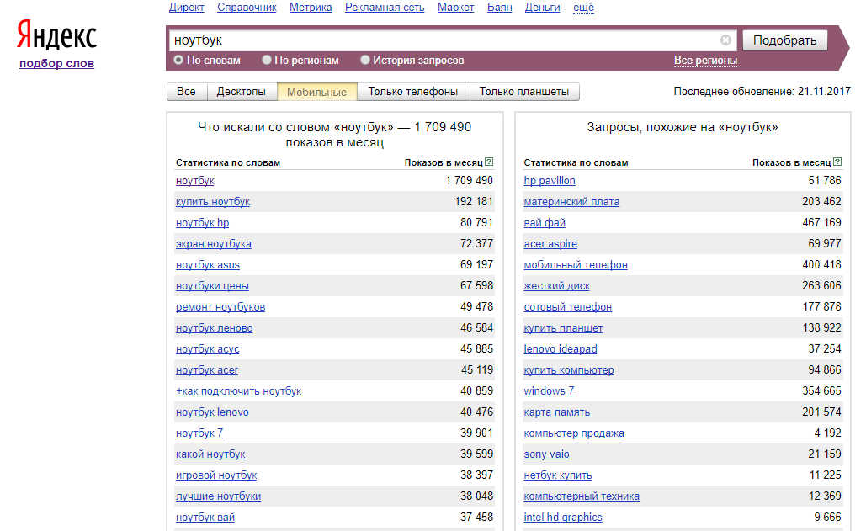
Task: Open the 'вай фай' similar query link
Action: [545, 222]
